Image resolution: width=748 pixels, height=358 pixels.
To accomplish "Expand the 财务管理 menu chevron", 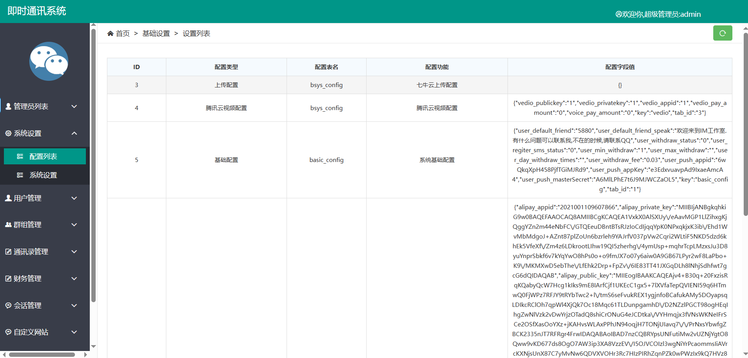I will [74, 278].
